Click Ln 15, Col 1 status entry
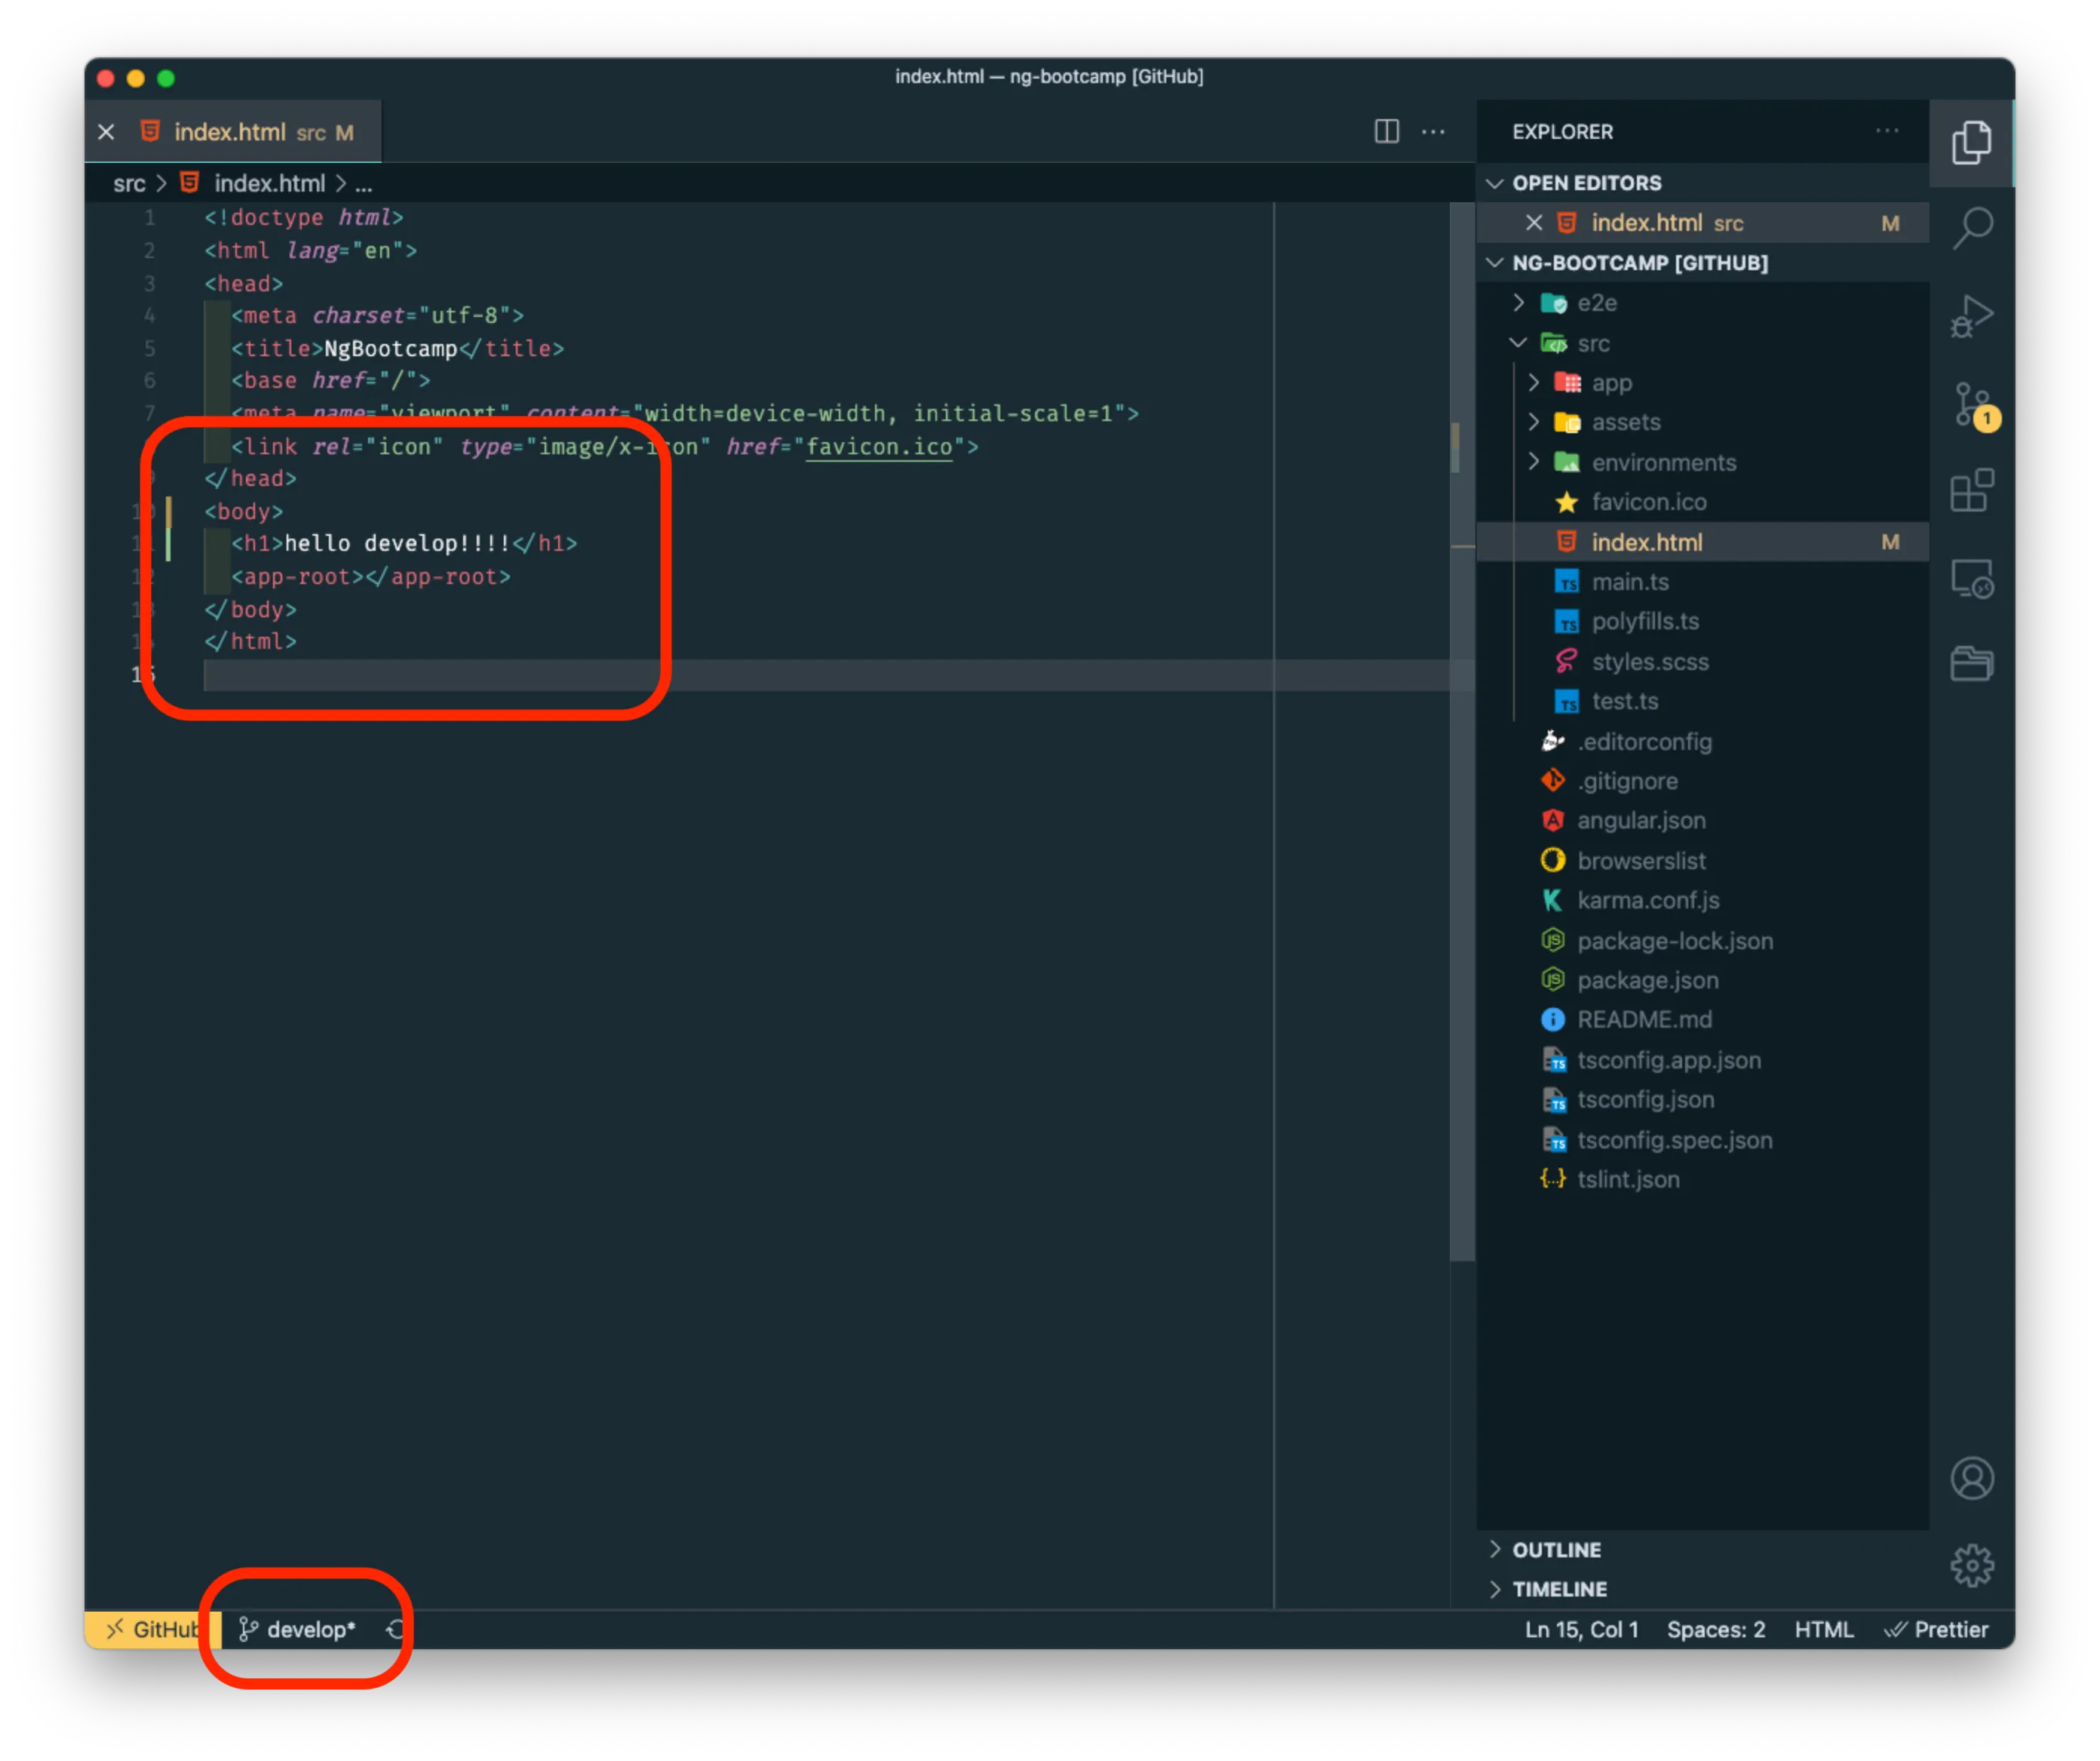This screenshot has height=1761, width=2100. (x=1582, y=1629)
